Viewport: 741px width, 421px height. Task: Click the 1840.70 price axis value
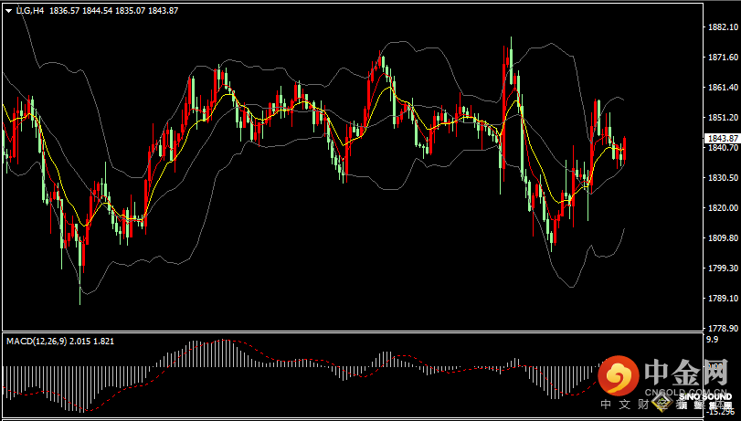point(724,147)
